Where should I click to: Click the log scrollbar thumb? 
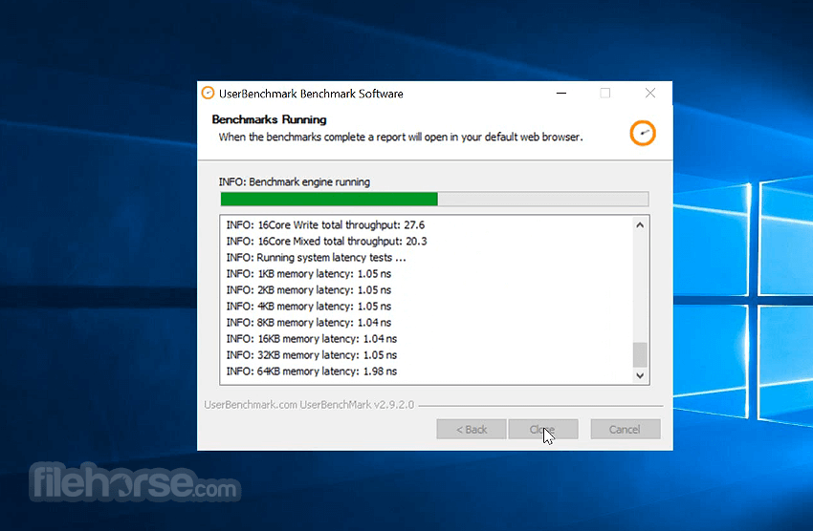640,354
